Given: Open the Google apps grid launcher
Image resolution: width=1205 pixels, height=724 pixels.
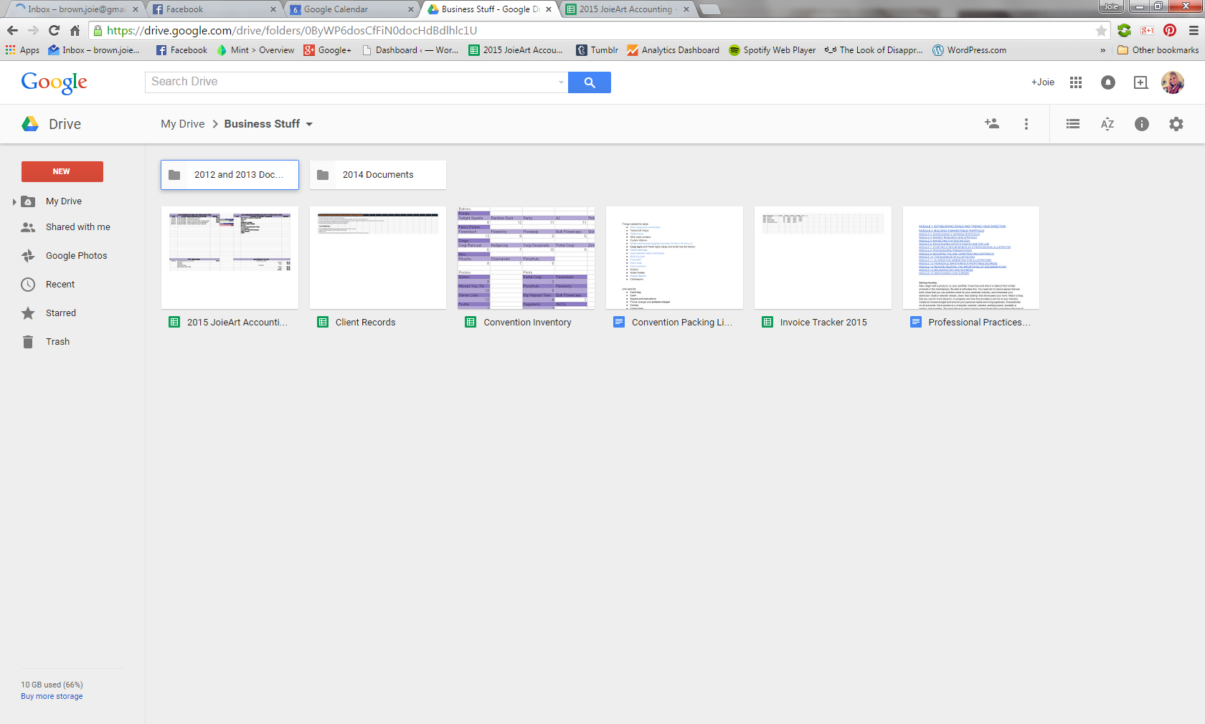Looking at the screenshot, I should [x=1076, y=82].
